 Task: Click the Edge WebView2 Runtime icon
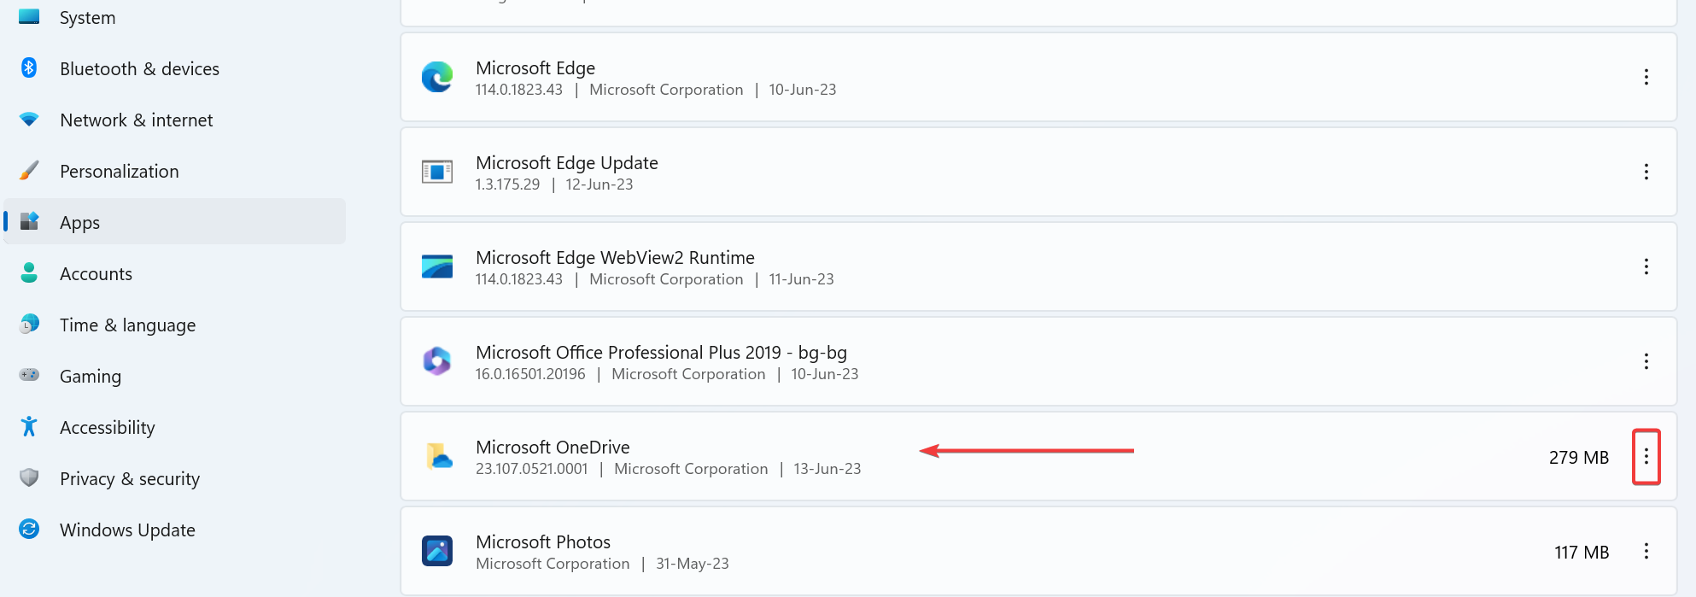[x=437, y=266]
